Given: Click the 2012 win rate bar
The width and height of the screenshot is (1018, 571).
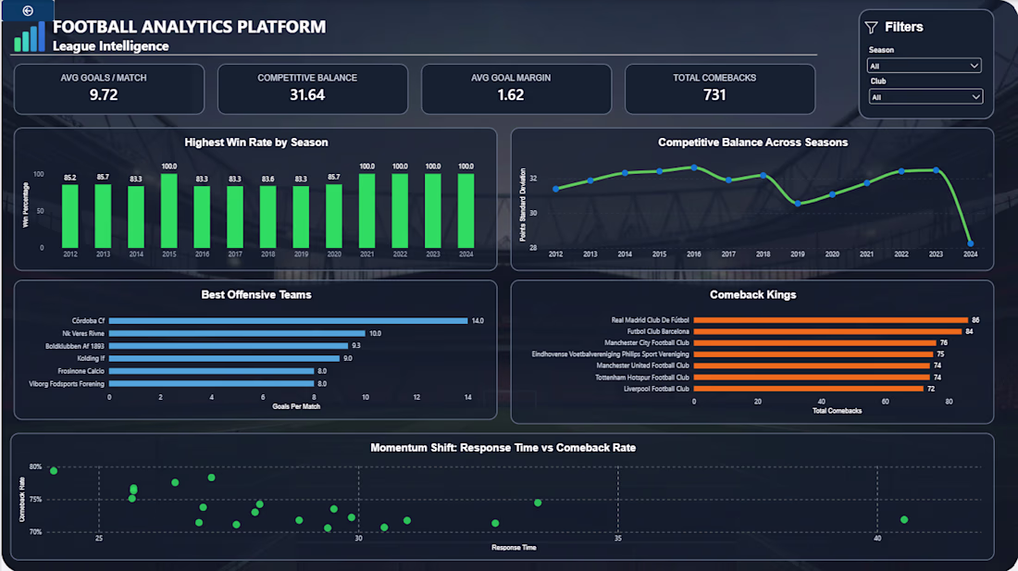Looking at the screenshot, I should (x=70, y=216).
